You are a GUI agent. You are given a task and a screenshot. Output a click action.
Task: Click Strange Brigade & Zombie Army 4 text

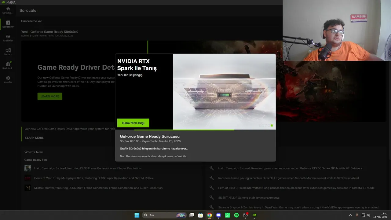coord(298,207)
